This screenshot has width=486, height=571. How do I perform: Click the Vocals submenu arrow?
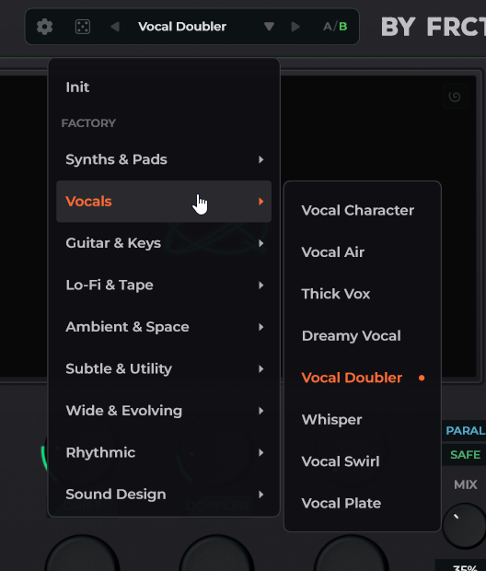click(x=260, y=202)
